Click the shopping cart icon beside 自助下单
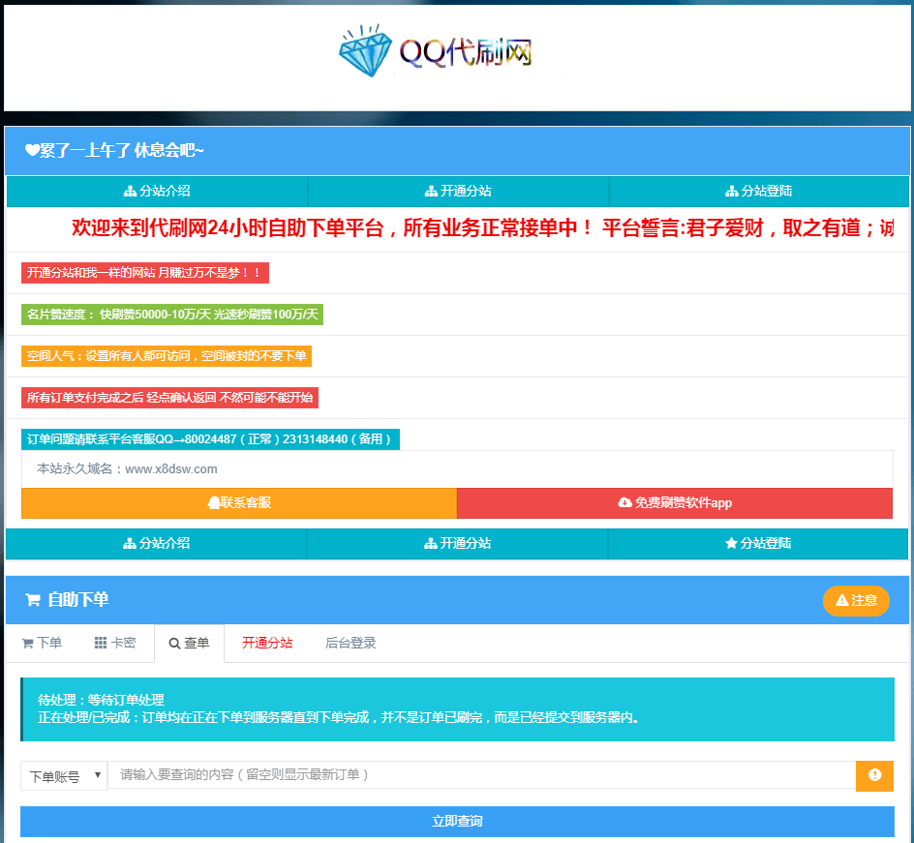 pyautogui.click(x=33, y=600)
